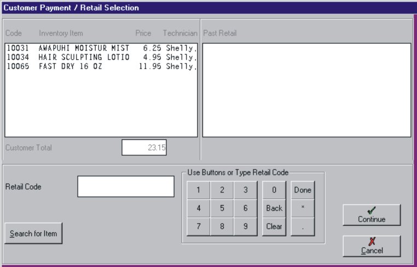Image resolution: width=417 pixels, height=267 pixels.
Task: Click the Customer Total field
Action: pyautogui.click(x=144, y=147)
